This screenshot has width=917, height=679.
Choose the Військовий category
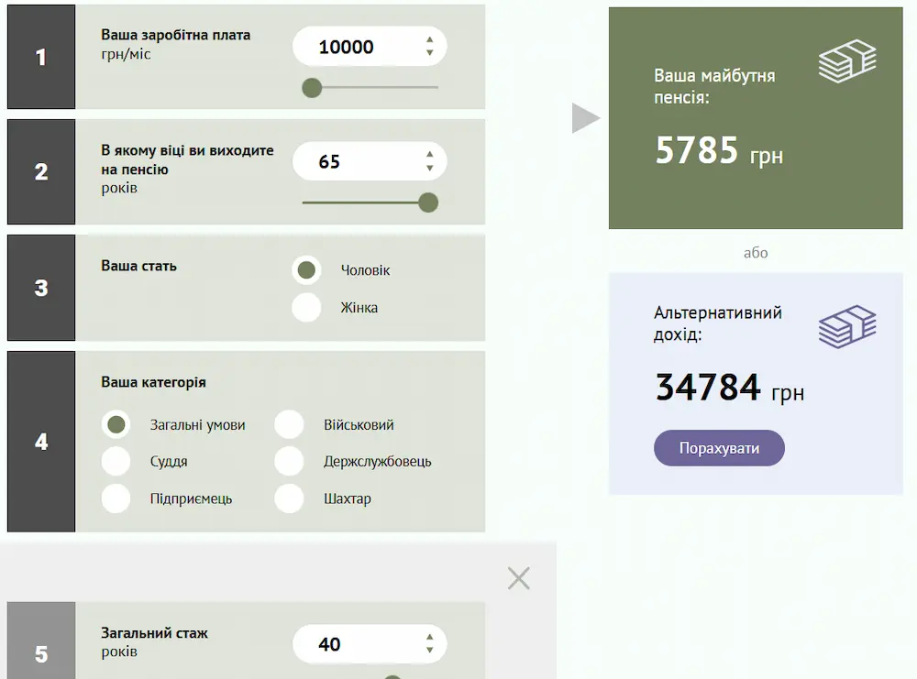pyautogui.click(x=289, y=425)
